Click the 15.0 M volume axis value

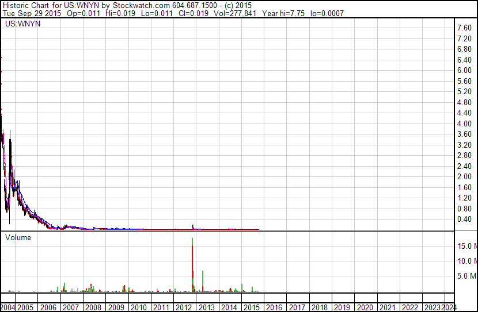pos(467,246)
